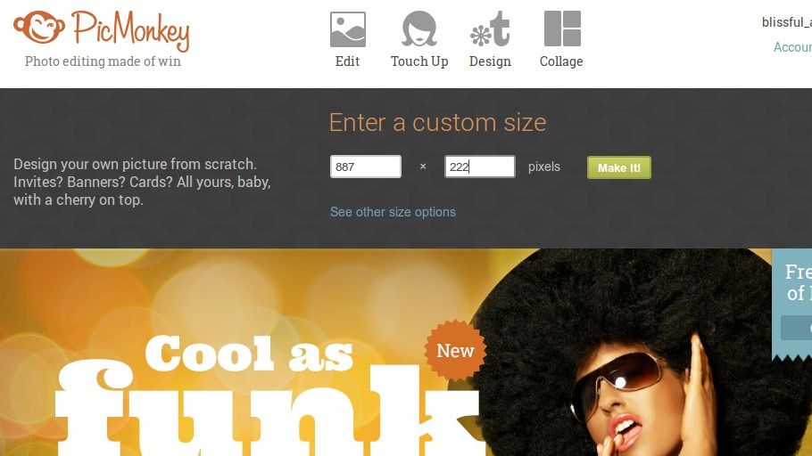Image resolution: width=812 pixels, height=456 pixels.
Task: Launch the Collage grid icon
Action: [x=562, y=29]
